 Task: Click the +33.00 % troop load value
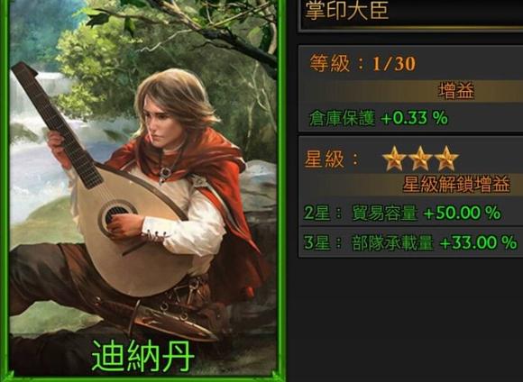tap(478, 242)
